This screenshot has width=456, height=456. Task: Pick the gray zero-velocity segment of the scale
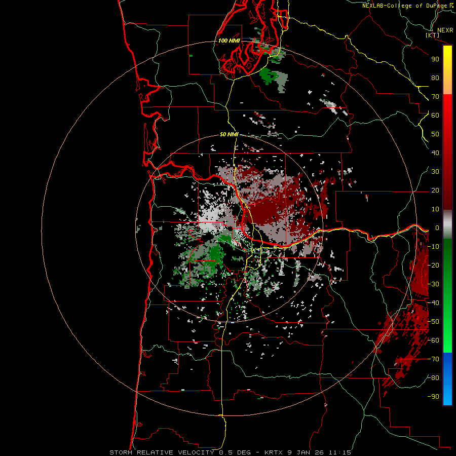447,224
